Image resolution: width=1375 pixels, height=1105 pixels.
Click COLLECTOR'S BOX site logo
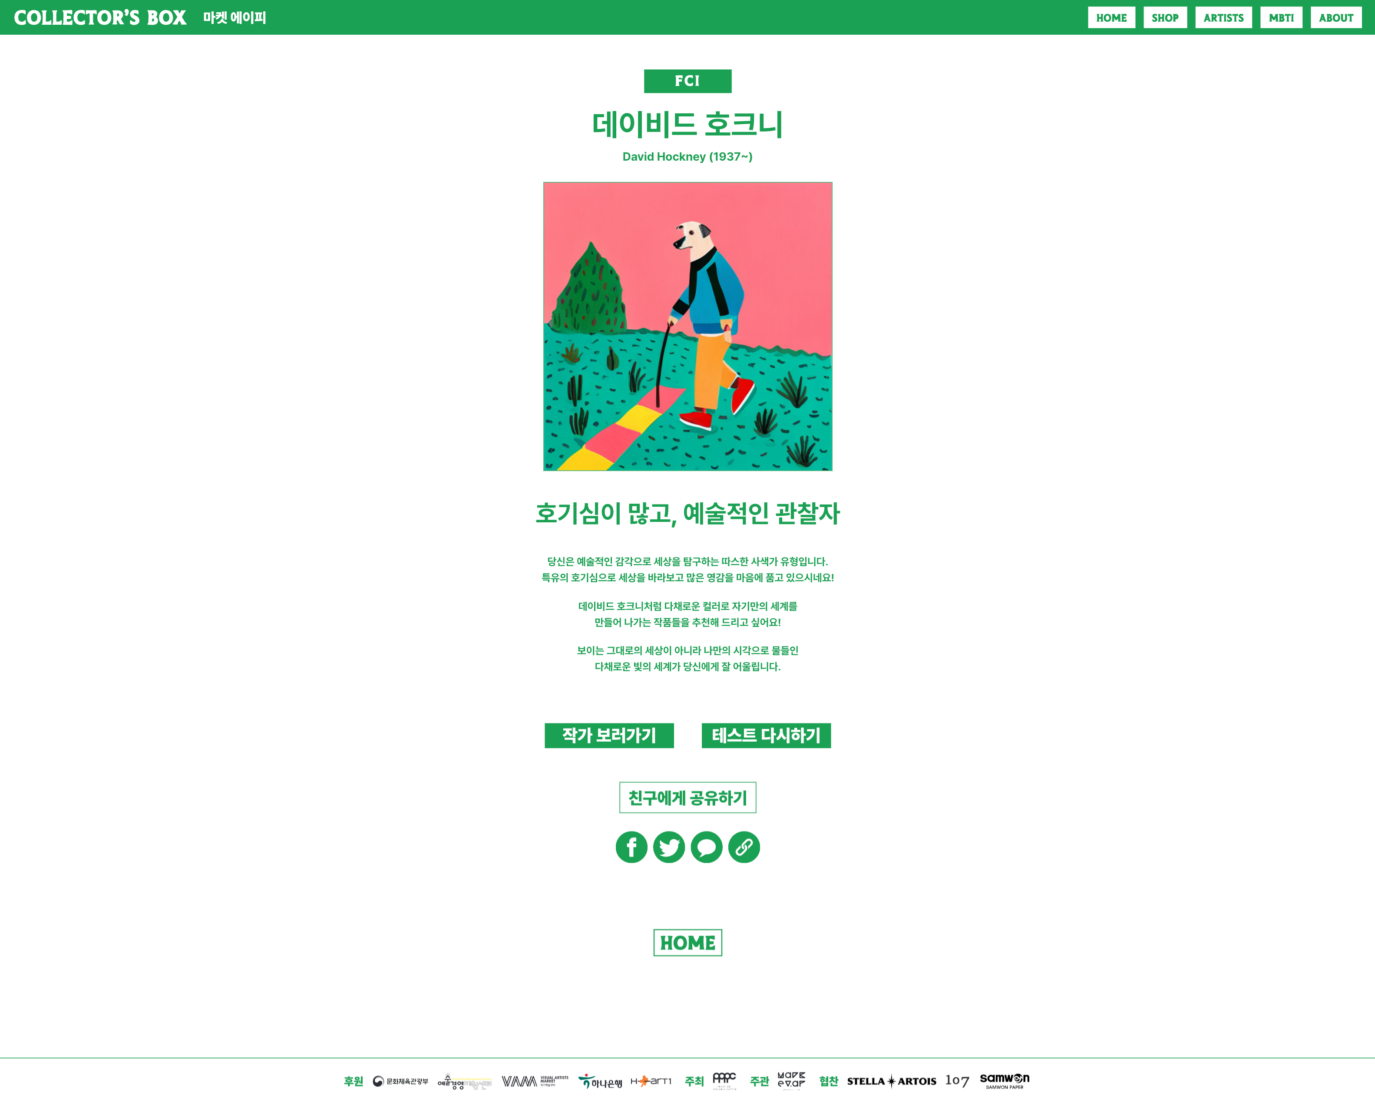[x=100, y=18]
